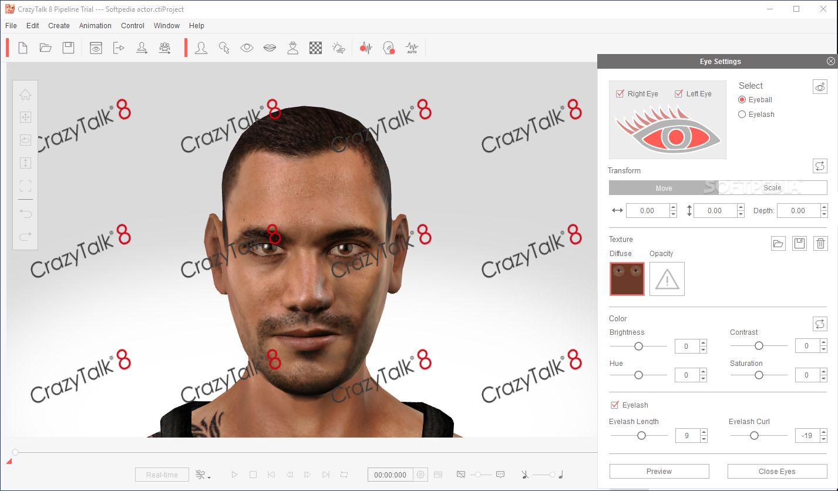Viewport: 838px width, 491px height.
Task: Uncheck the Right Eye checkbox
Action: coord(620,93)
